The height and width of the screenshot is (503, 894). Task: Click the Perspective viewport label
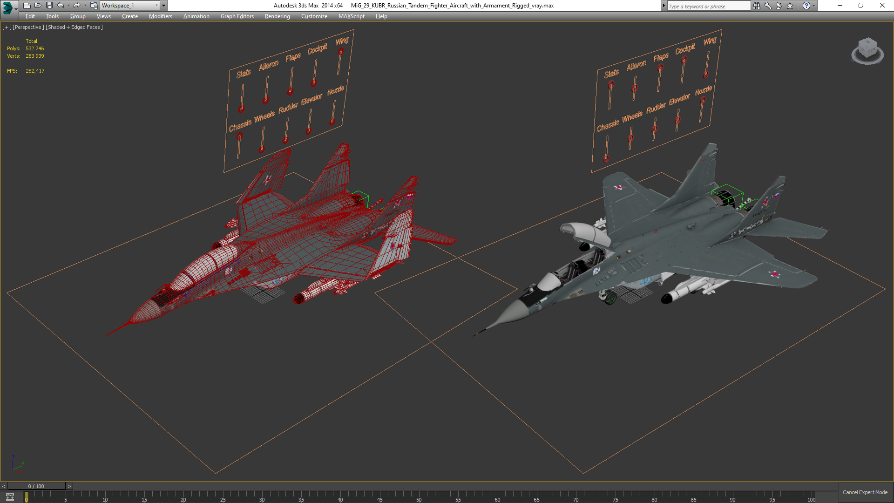coord(28,27)
